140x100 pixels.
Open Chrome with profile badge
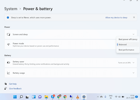(x=59, y=97)
